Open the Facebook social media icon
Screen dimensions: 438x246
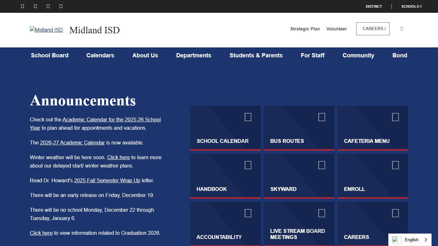tap(22, 6)
